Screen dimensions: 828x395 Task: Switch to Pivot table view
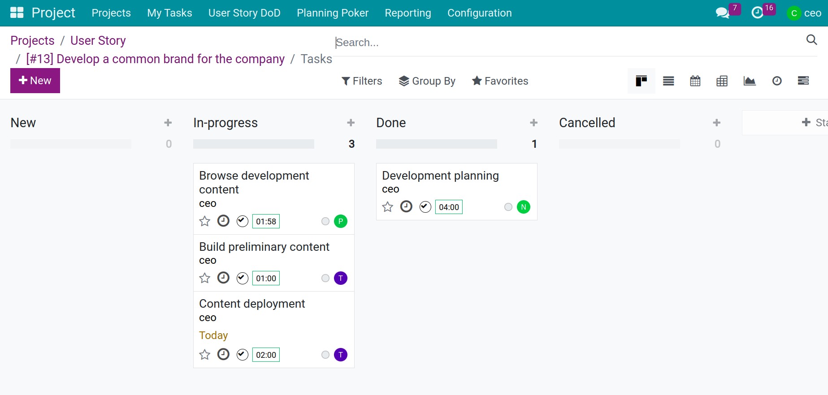click(x=722, y=81)
